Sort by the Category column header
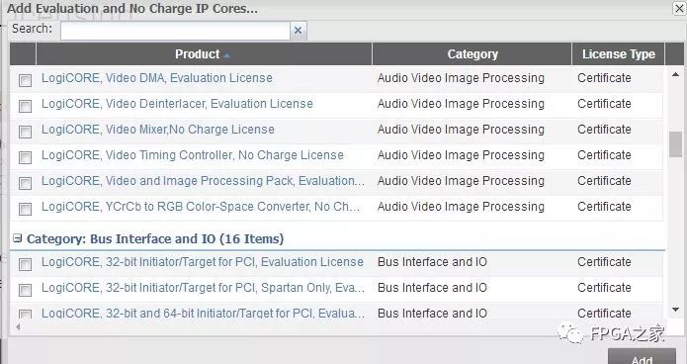The height and width of the screenshot is (364, 687). pos(472,54)
